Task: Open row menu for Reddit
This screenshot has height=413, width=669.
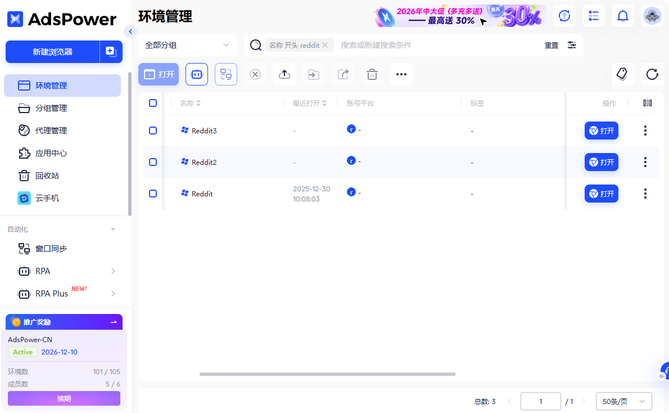Action: point(645,194)
